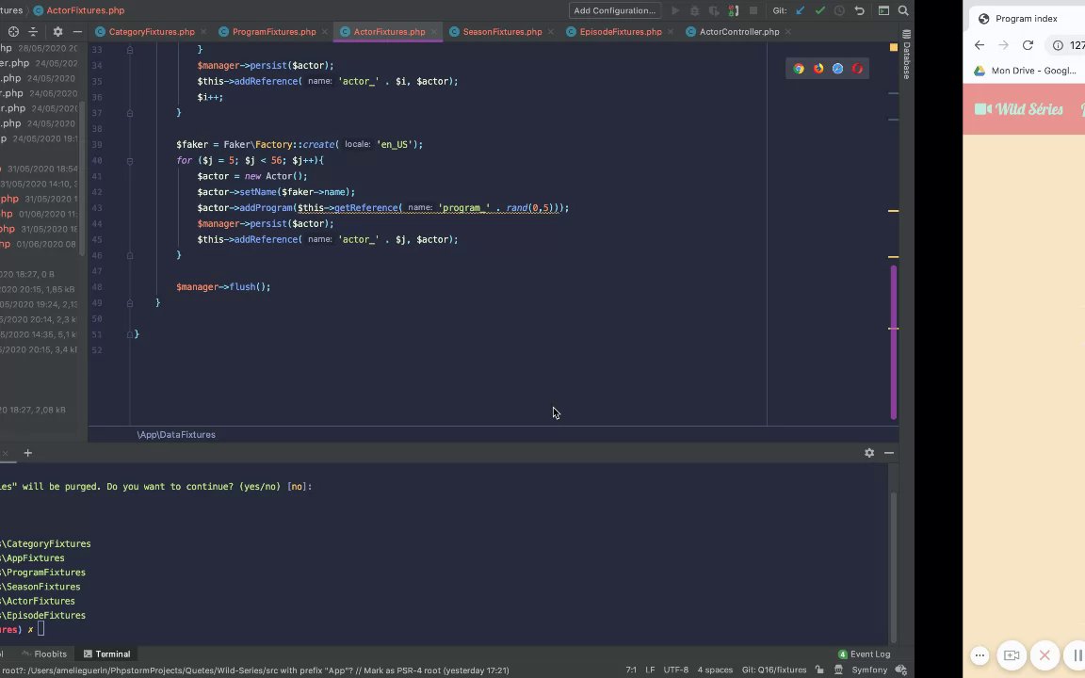1085x678 pixels.
Task: Open in Chrome from editor browser icons
Action: click(x=799, y=69)
